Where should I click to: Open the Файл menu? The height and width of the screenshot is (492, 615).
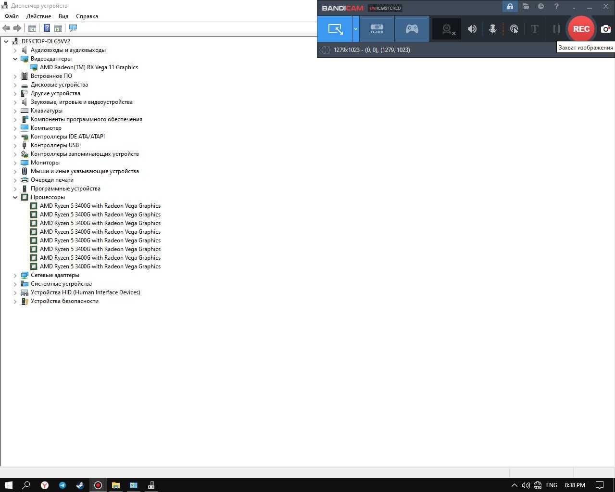click(x=12, y=16)
